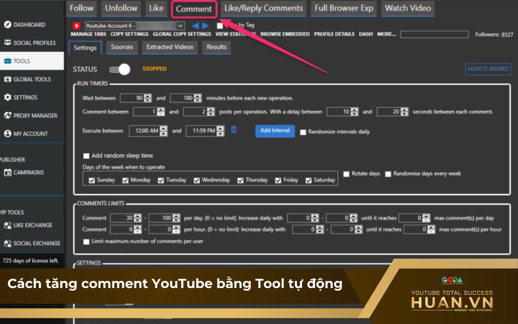This screenshot has width=518, height=324.
Task: Switch to the Like tab
Action: (x=156, y=8)
